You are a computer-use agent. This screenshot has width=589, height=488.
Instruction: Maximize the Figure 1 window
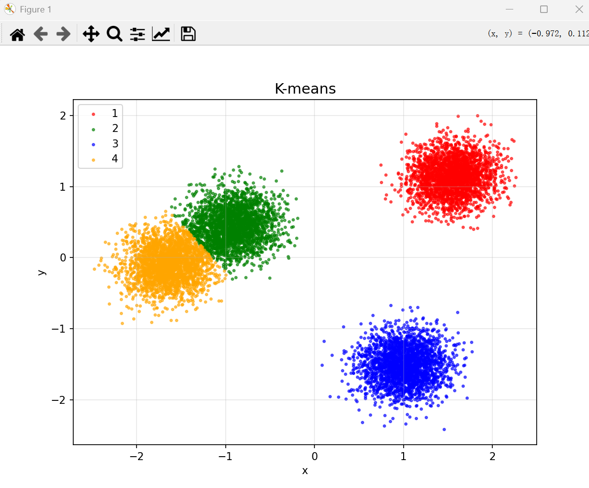544,9
